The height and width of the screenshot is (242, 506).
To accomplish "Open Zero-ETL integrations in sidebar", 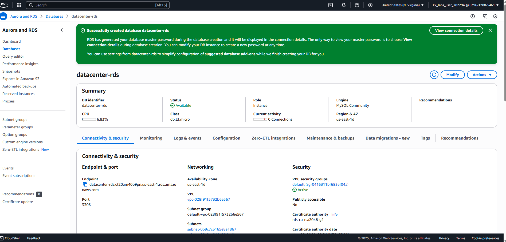I will 21,149.
